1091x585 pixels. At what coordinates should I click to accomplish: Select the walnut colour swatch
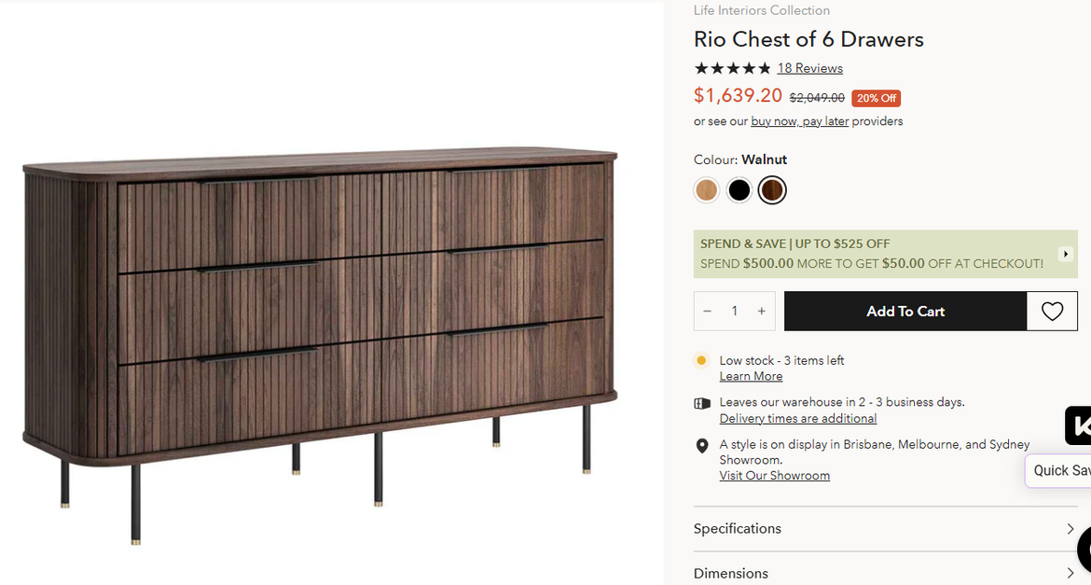click(x=772, y=190)
